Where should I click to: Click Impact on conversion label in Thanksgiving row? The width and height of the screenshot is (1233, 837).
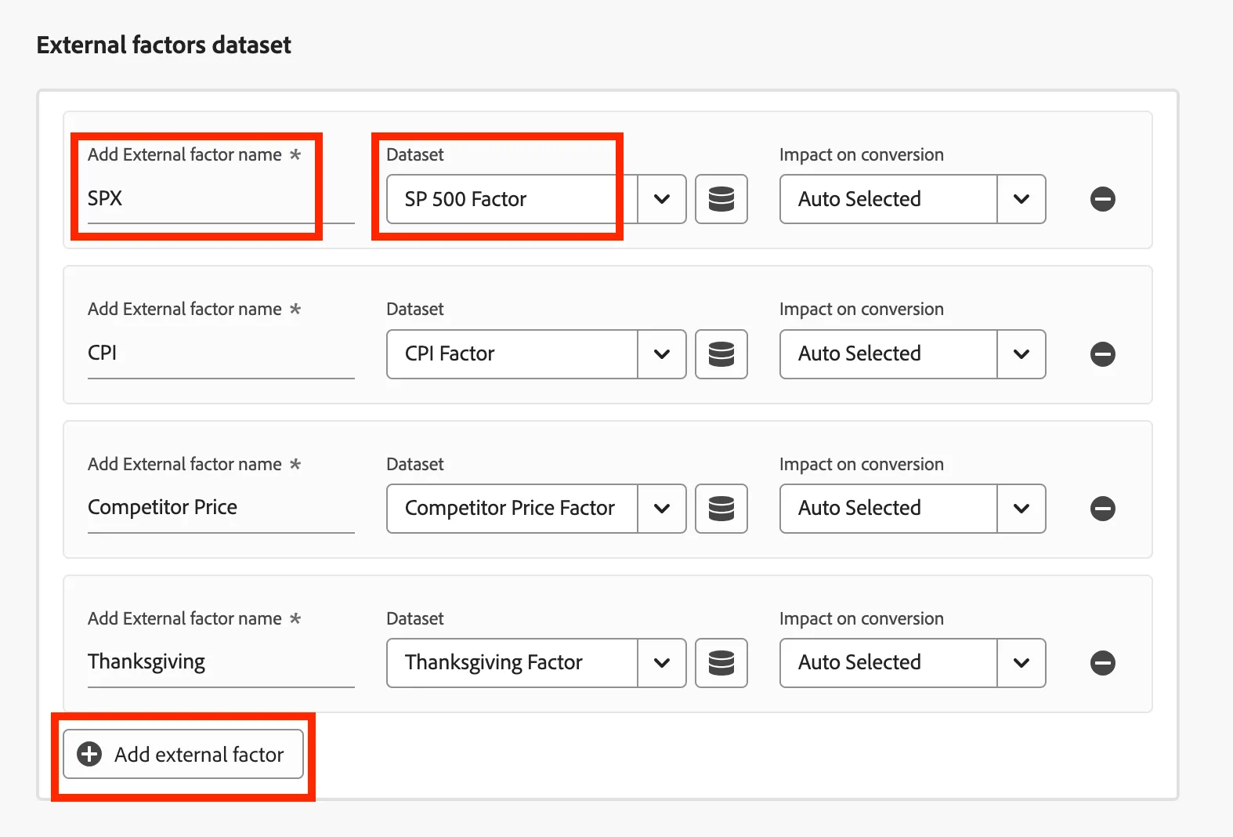[x=862, y=618]
